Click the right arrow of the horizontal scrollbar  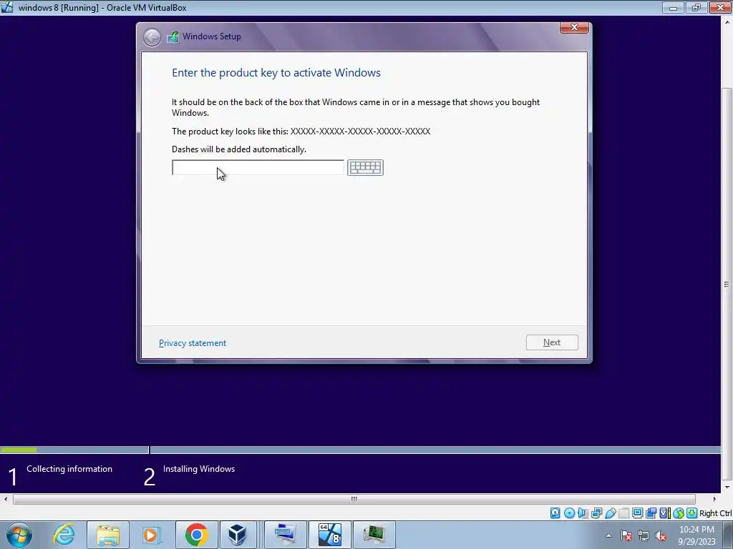pos(714,499)
